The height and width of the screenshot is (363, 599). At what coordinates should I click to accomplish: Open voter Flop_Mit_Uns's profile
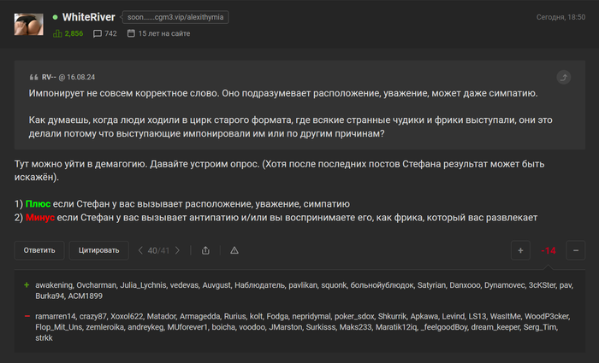58,327
